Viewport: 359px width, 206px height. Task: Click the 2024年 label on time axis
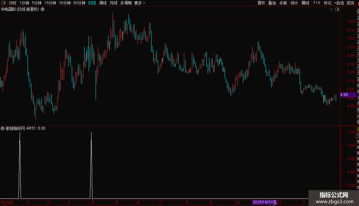point(7,202)
